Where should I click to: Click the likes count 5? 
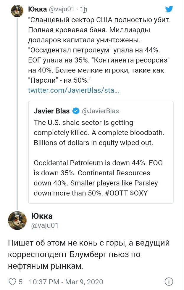tap(20, 282)
